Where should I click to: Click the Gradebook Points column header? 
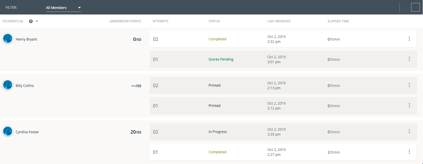click(x=125, y=21)
